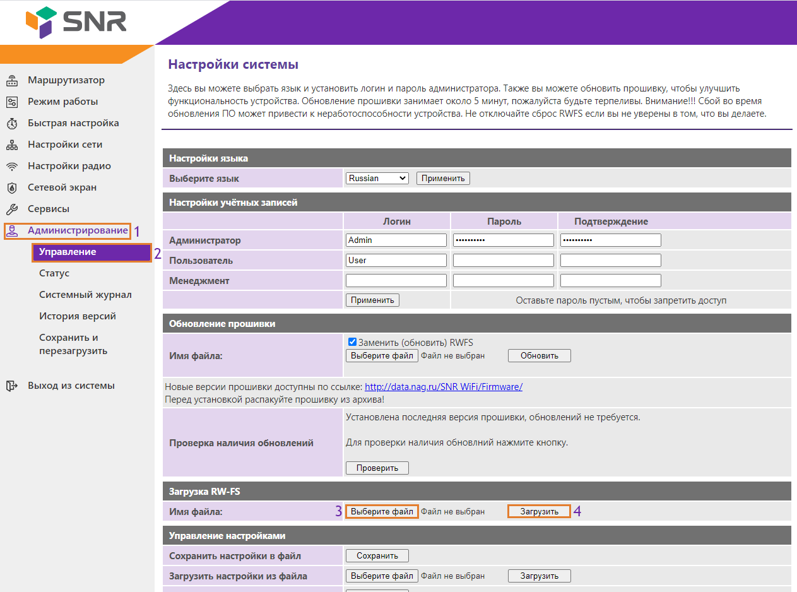Open the Russian language dropdown
Image resolution: width=797 pixels, height=592 pixels.
point(377,179)
